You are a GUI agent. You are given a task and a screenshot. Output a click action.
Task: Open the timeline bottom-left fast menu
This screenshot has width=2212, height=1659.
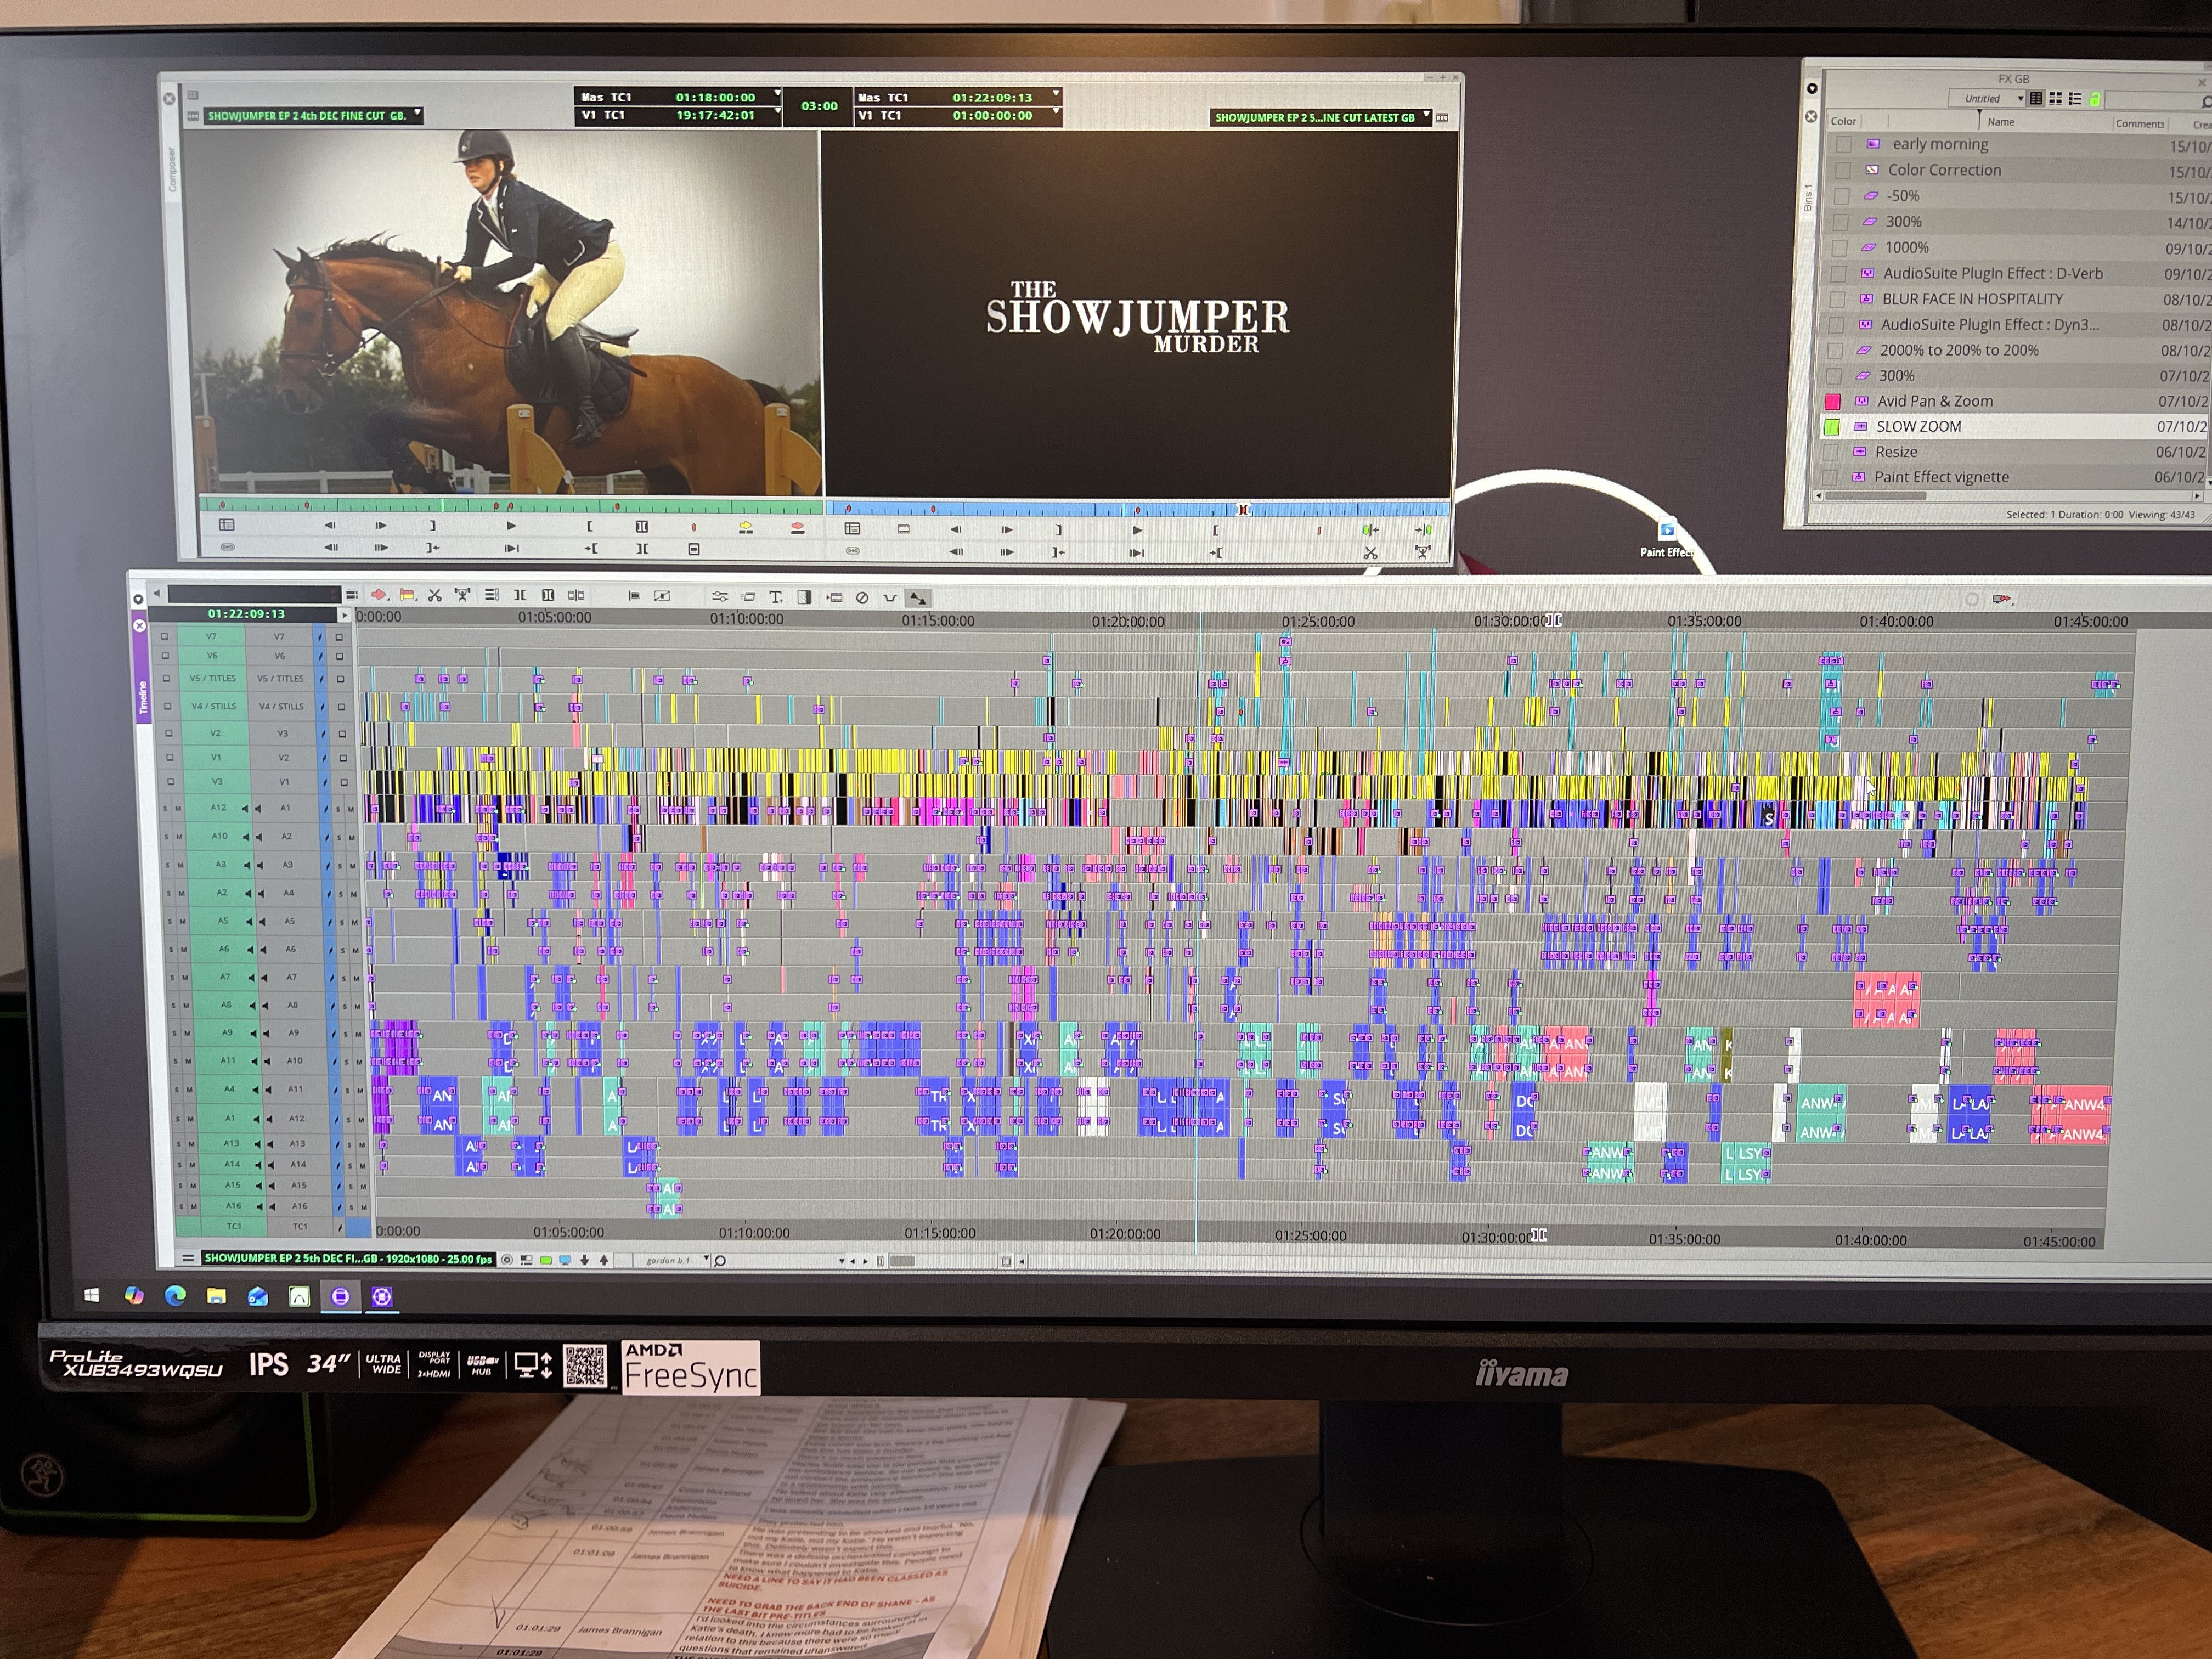pyautogui.click(x=187, y=1258)
